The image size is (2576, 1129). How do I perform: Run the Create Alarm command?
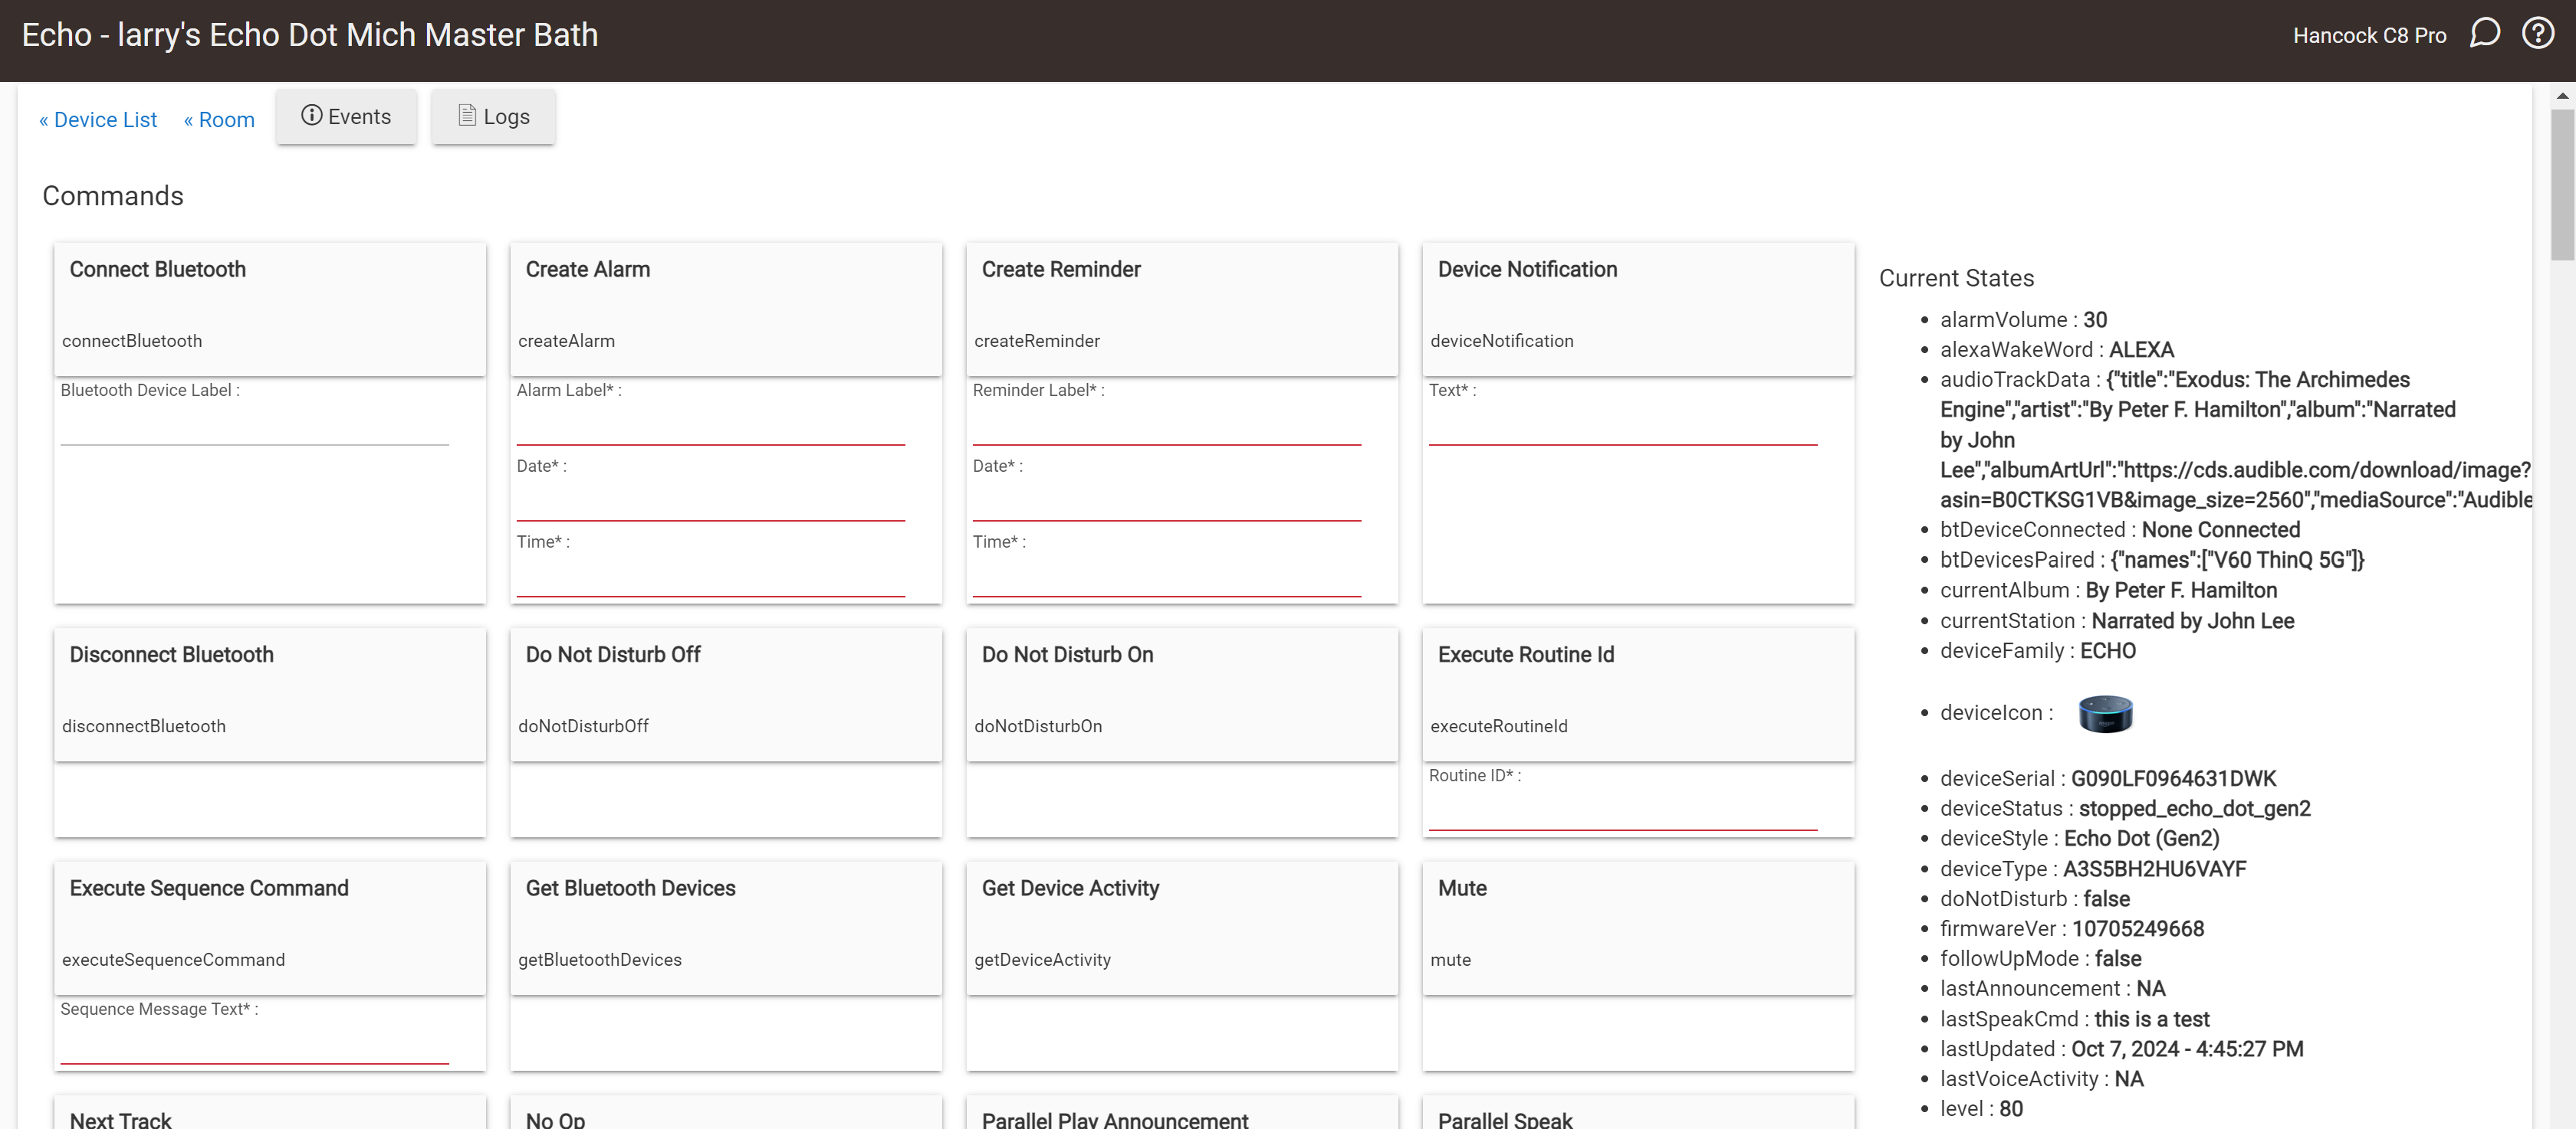click(x=726, y=308)
